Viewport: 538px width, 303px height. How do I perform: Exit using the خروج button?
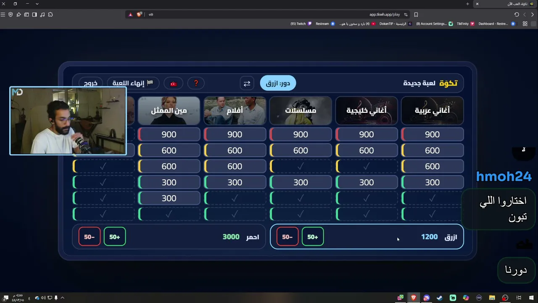[x=90, y=83]
